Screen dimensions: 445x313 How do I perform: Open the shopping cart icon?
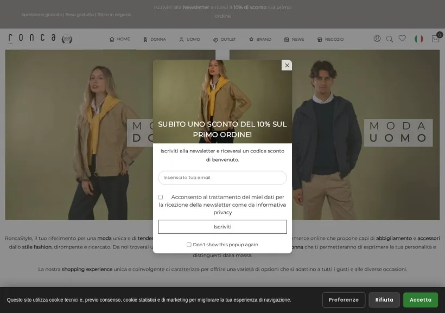(x=436, y=39)
